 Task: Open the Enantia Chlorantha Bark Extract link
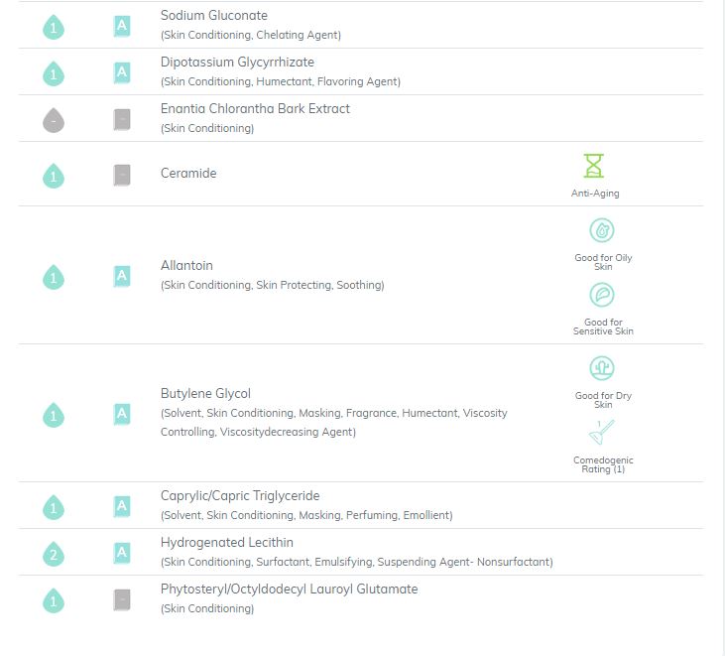click(255, 109)
